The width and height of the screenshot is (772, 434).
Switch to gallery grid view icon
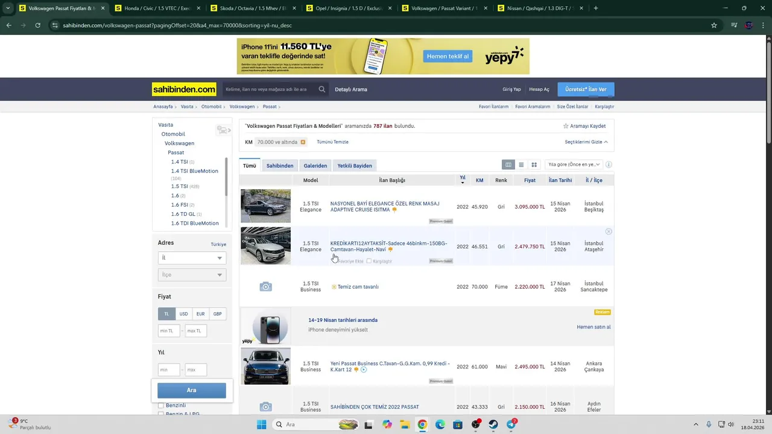pyautogui.click(x=534, y=165)
